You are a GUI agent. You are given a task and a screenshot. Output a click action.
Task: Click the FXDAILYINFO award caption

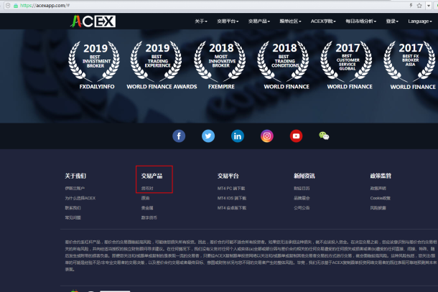point(97,87)
